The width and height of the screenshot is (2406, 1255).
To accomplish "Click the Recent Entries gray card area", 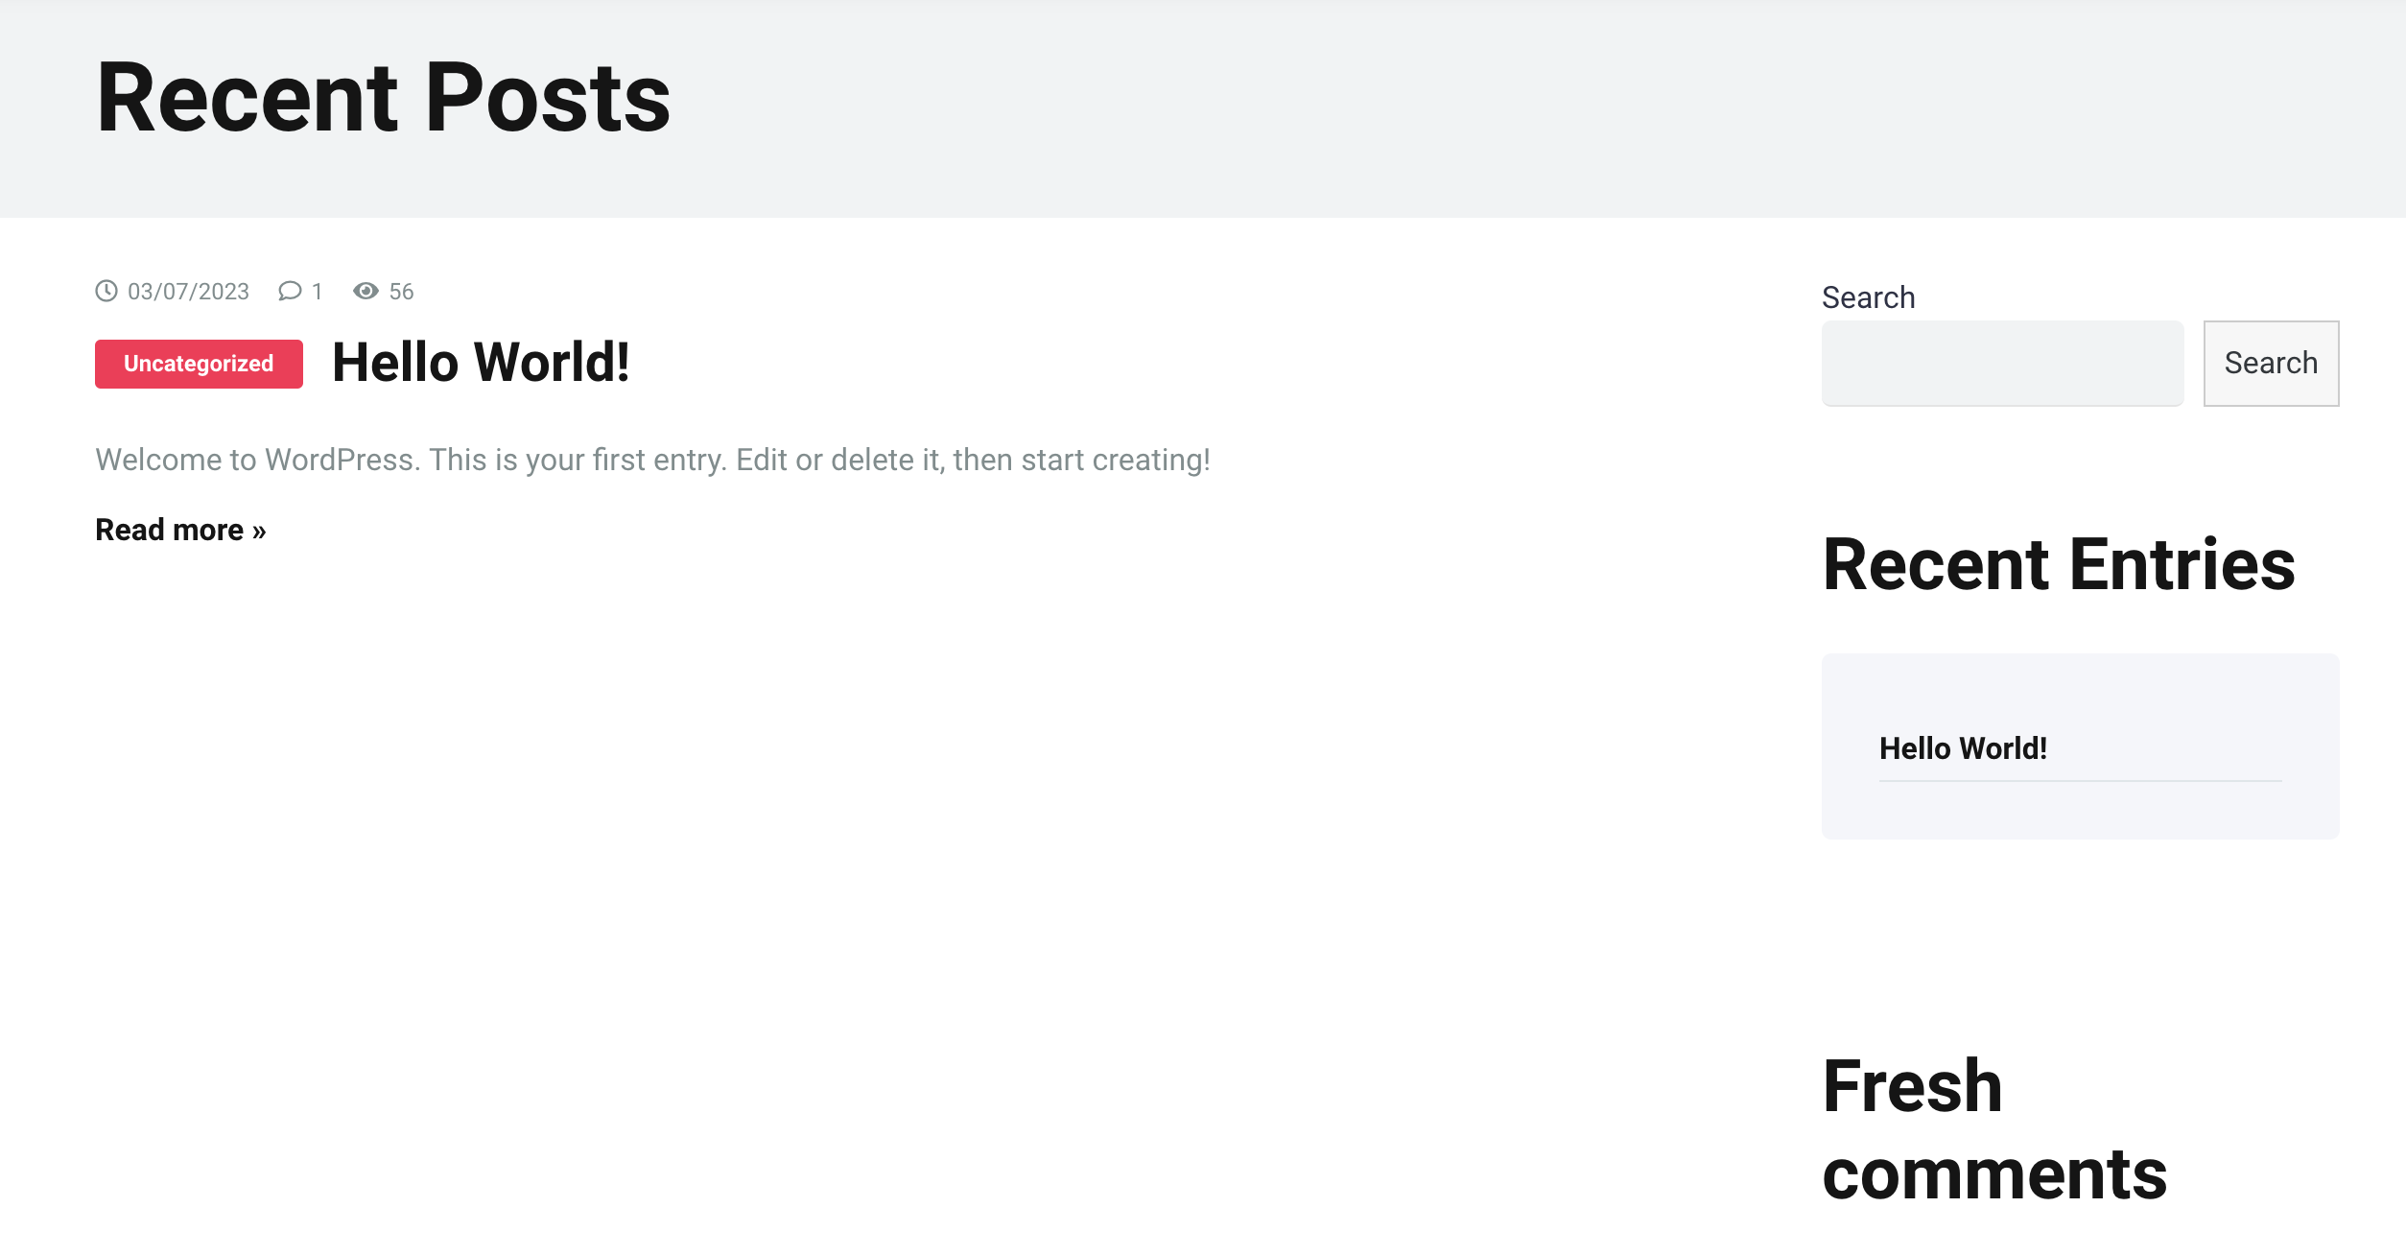I will pyautogui.click(x=2080, y=746).
